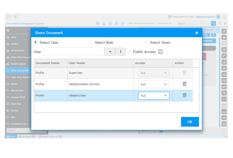Click the blue search magnifier button

point(213,24)
